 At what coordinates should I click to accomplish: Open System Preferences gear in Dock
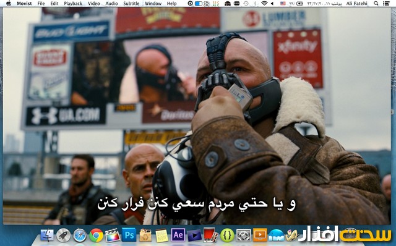243,235
